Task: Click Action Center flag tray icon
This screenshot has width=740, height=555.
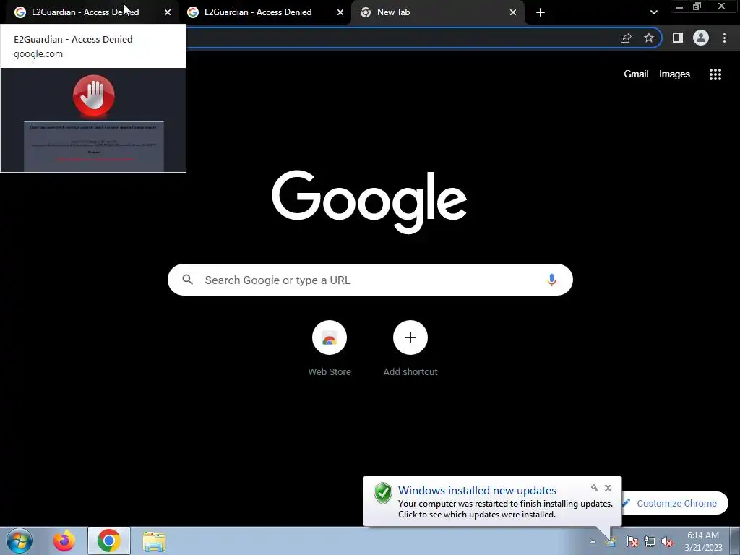Action: (632, 541)
